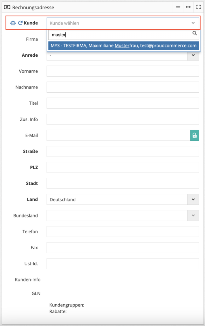Click the E-Mail input field
The image size is (205, 326).
click(119, 135)
